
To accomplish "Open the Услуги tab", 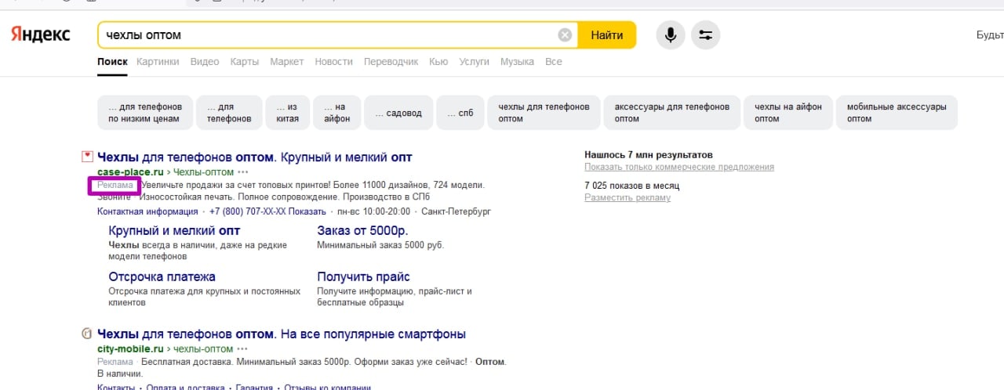I will point(475,62).
